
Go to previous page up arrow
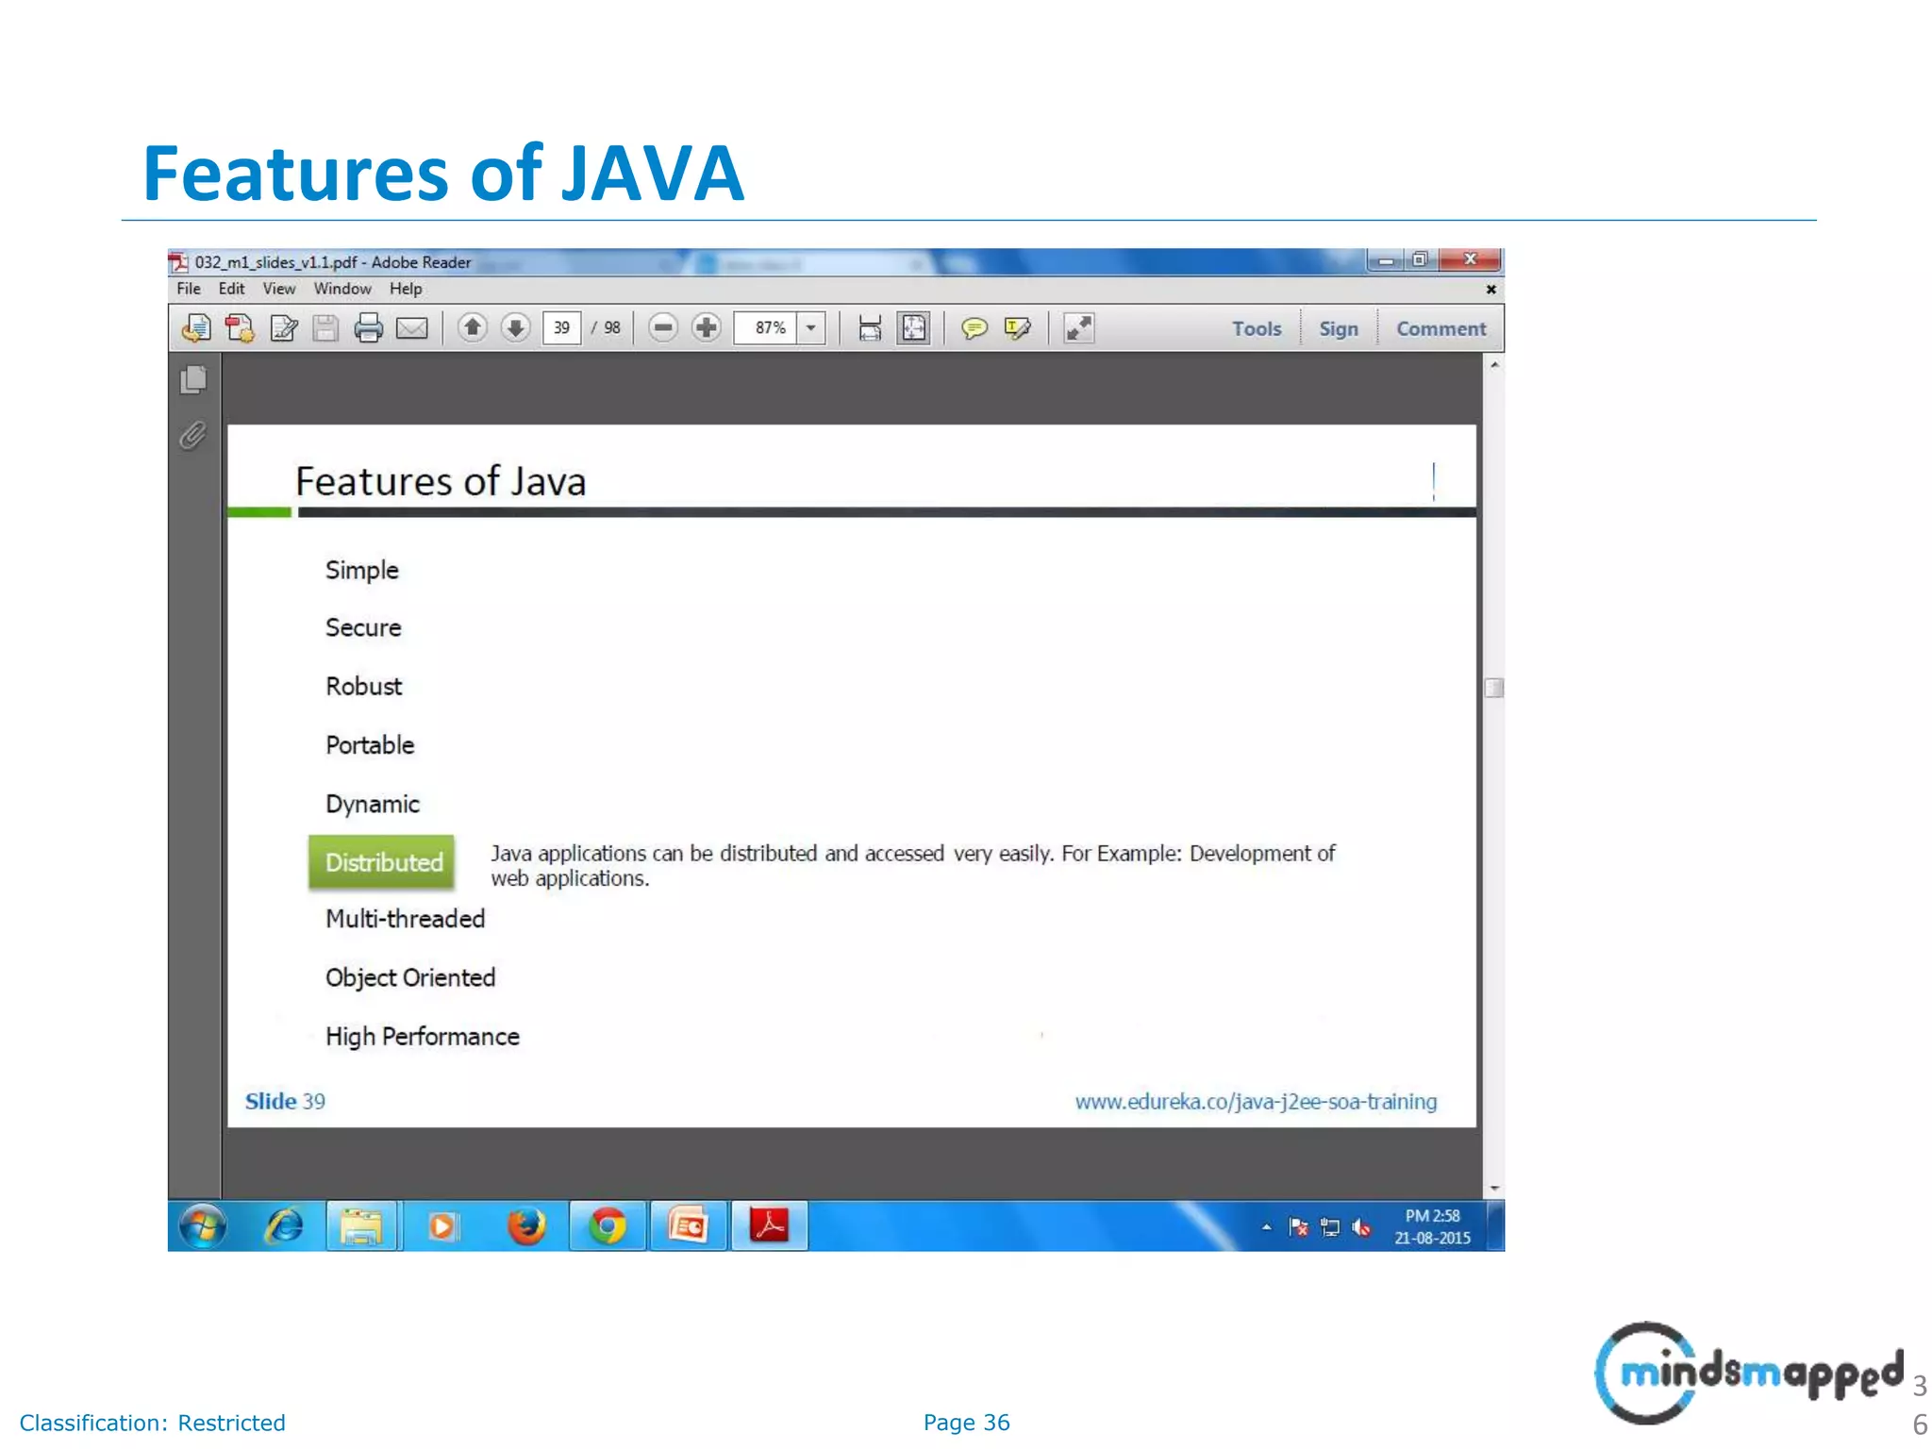[473, 327]
